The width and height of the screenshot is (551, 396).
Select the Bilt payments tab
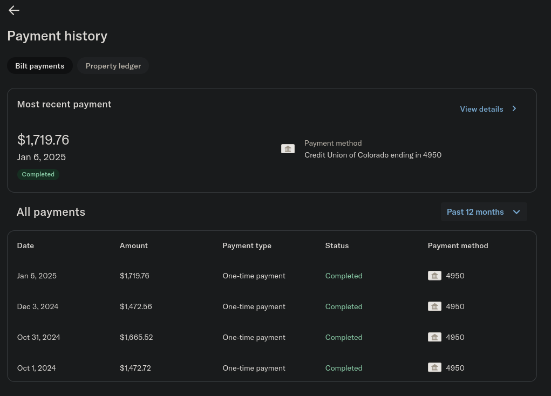(39, 65)
